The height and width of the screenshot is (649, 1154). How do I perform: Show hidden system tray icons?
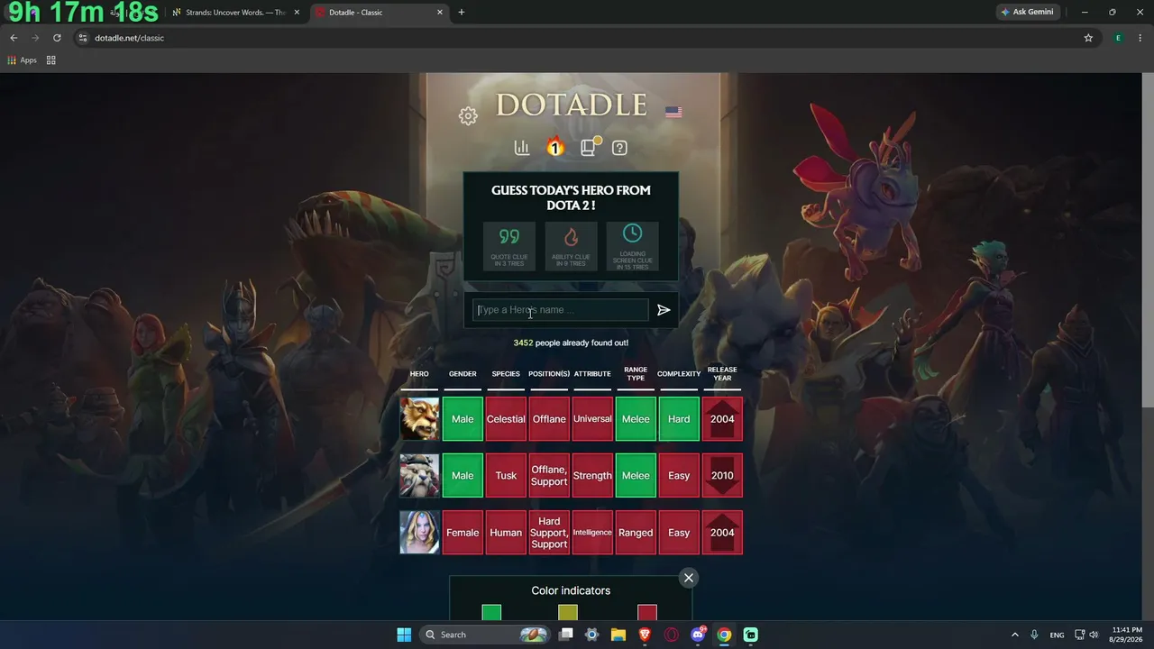[1014, 635]
